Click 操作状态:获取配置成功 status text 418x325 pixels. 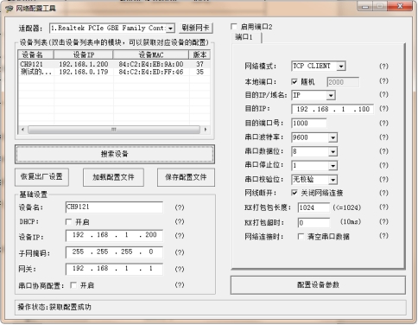click(54, 307)
